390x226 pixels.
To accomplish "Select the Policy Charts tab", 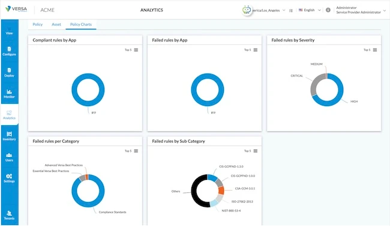I will 81,25.
